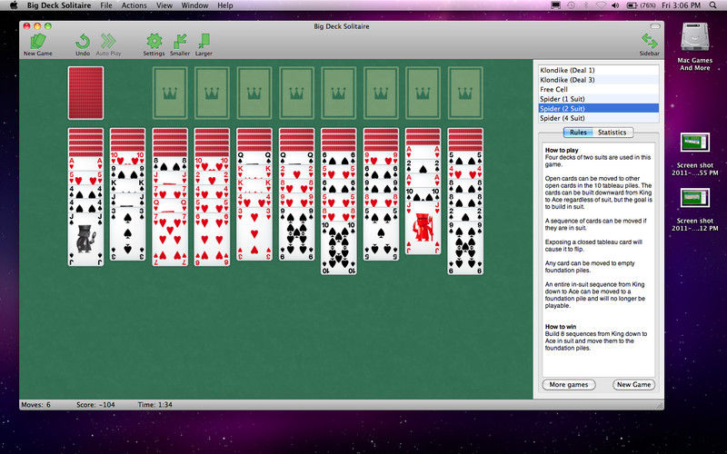Click the volume icon in menu bar
Screen dimensions: 727x454
pos(615,5)
